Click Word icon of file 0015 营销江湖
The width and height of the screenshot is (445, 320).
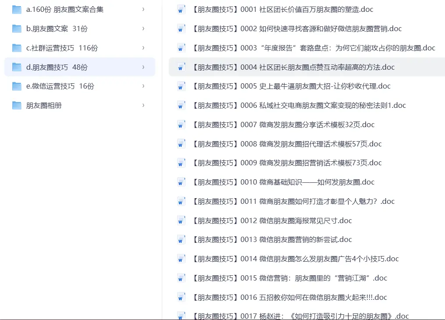pyautogui.click(x=181, y=278)
